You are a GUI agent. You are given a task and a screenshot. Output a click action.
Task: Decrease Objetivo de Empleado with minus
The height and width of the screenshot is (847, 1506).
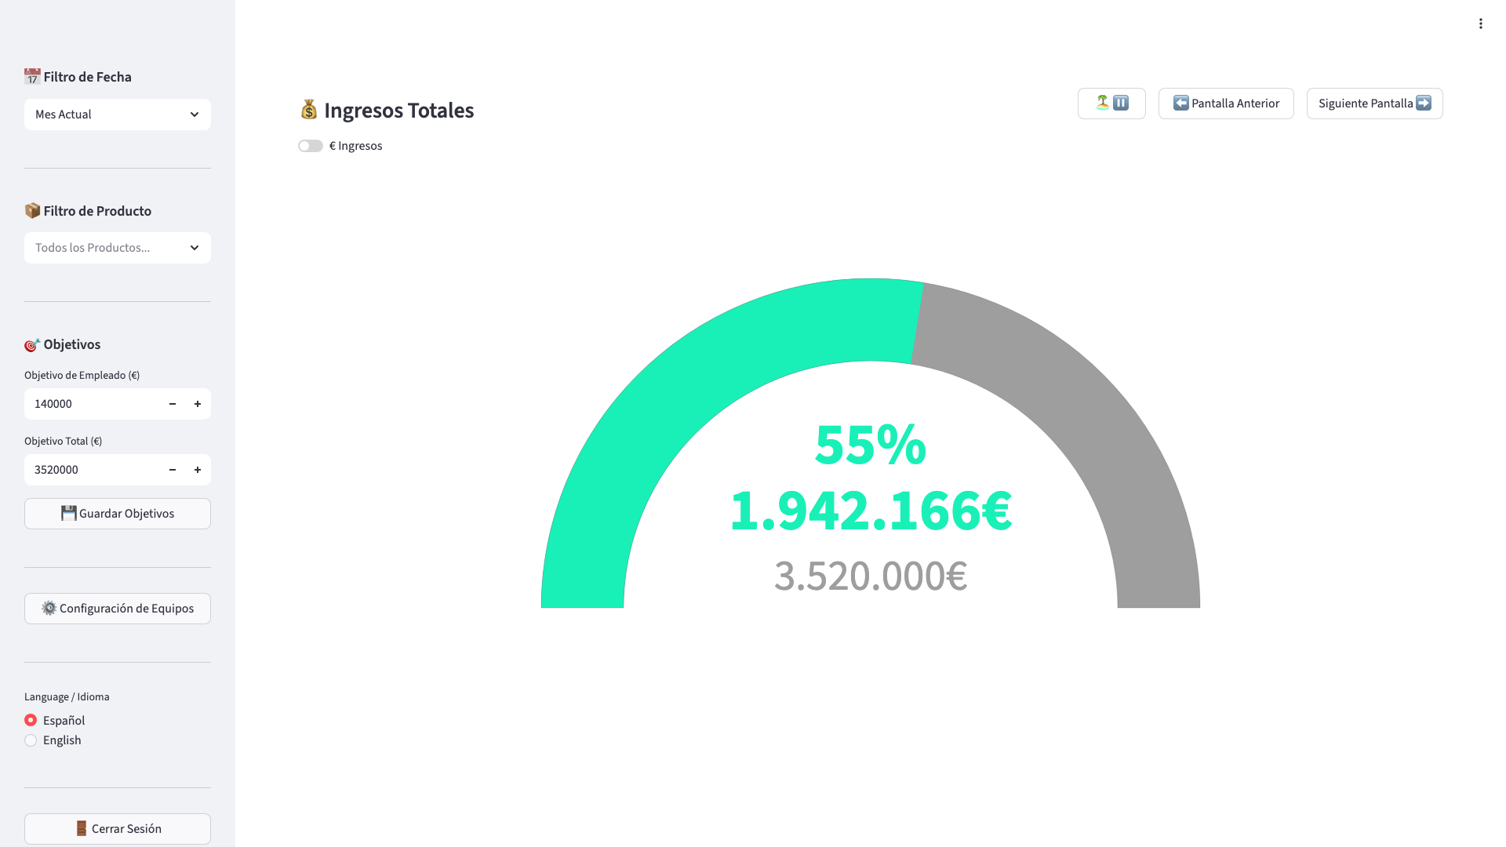[173, 404]
